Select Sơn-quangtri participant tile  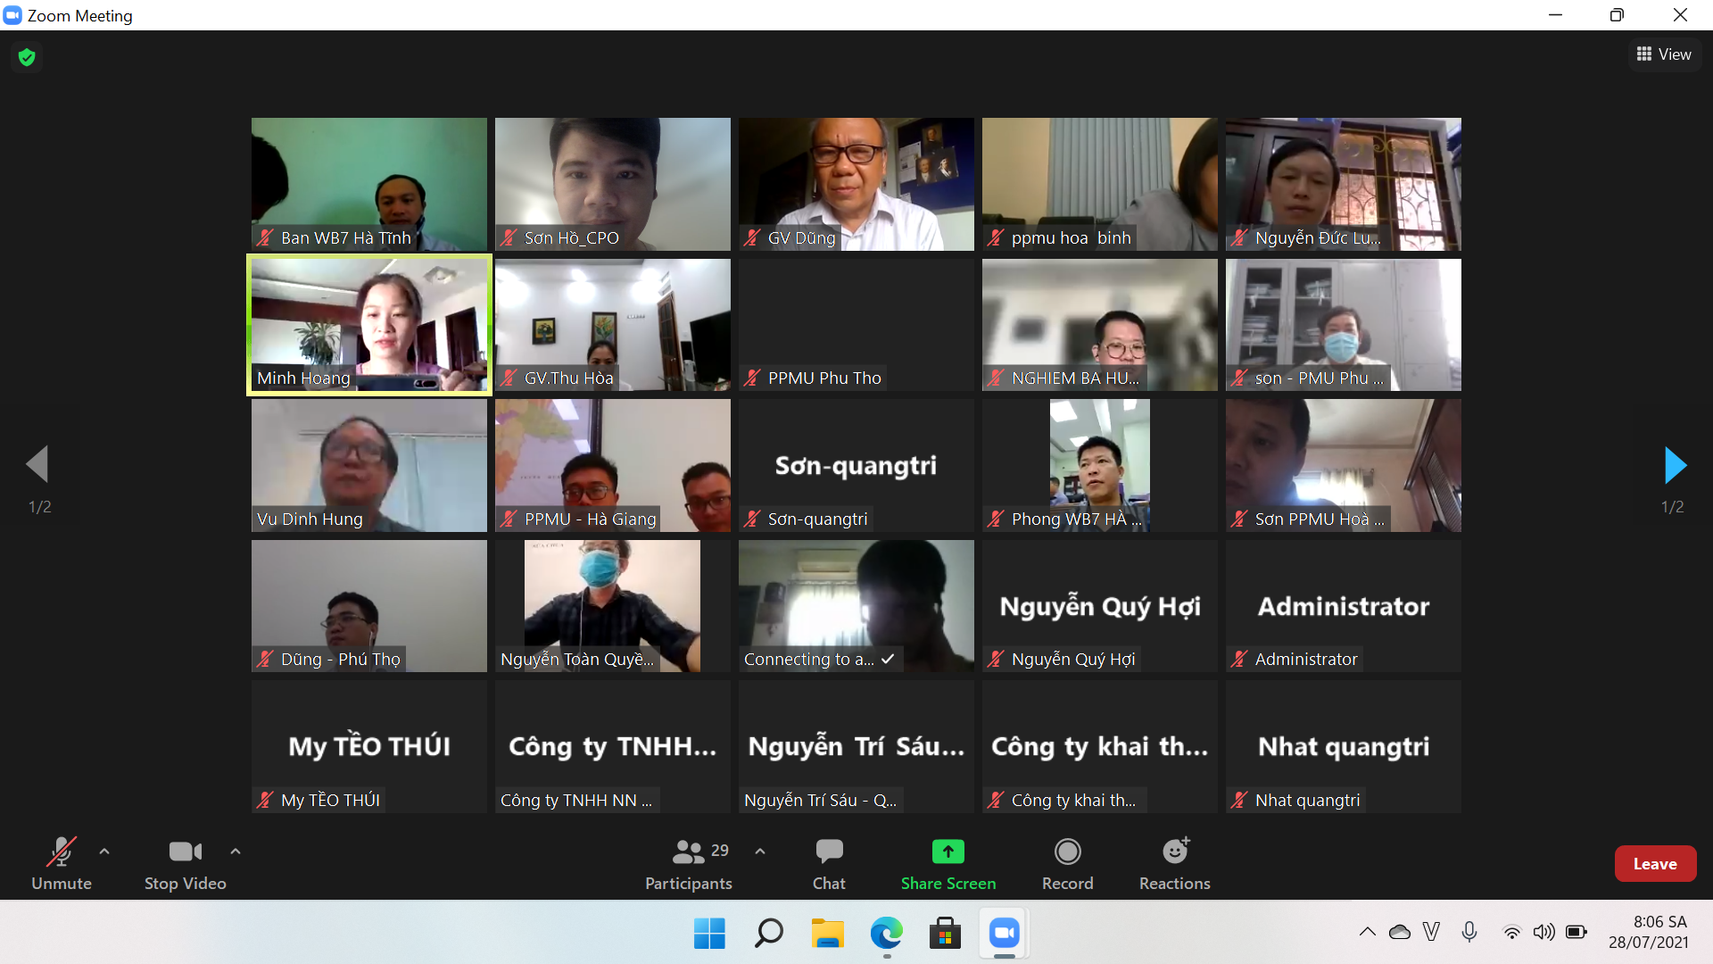pos(856,465)
